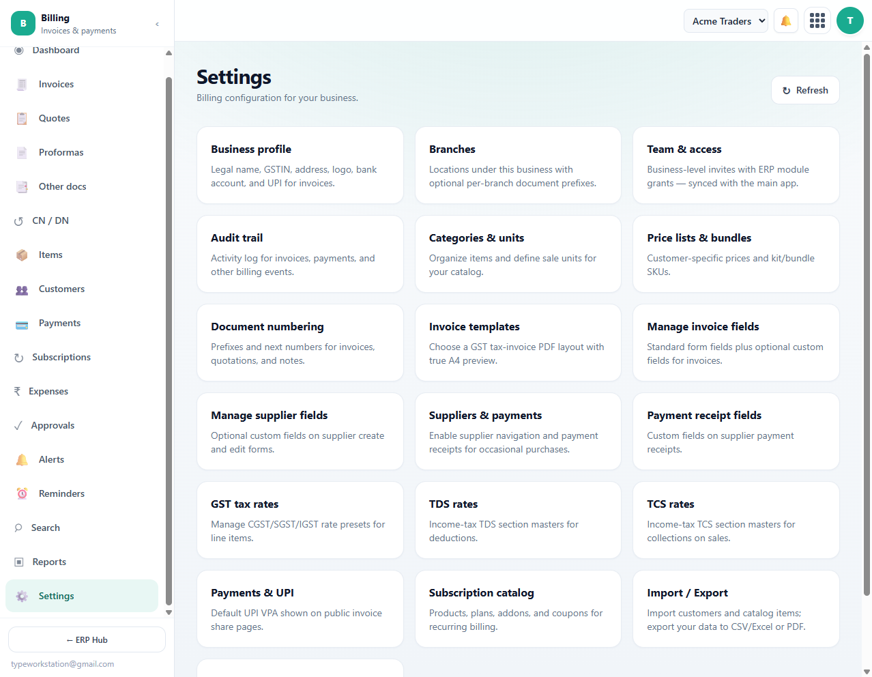The image size is (872, 677).
Task: Open the Audit trail card
Action: point(300,254)
